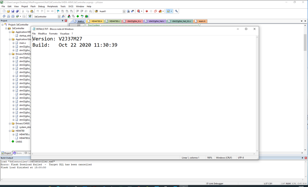Start the debug session via magnifier icon
Screen dimensions: 308x187
tap(138, 11)
